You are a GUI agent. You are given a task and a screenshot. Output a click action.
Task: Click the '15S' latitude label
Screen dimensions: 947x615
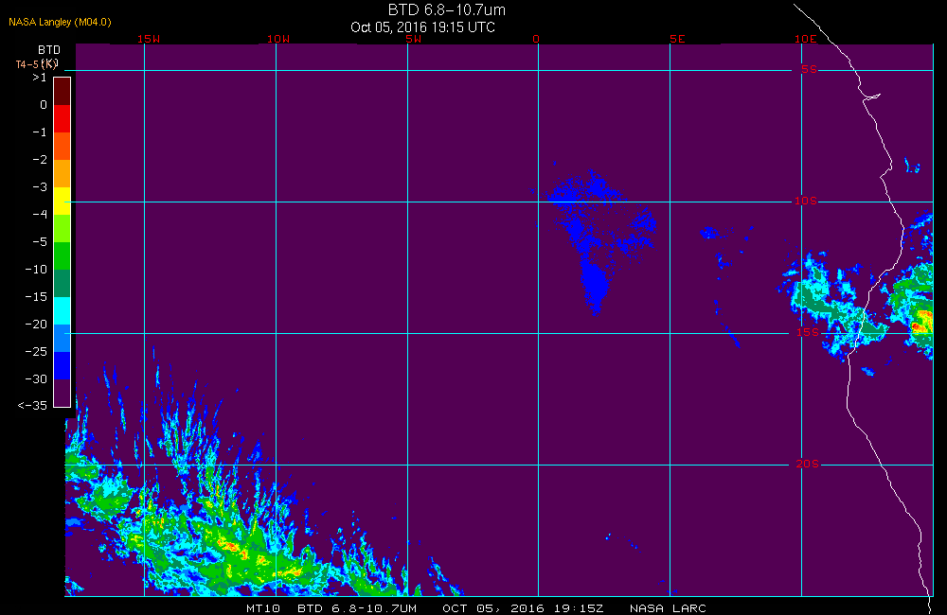pyautogui.click(x=808, y=332)
